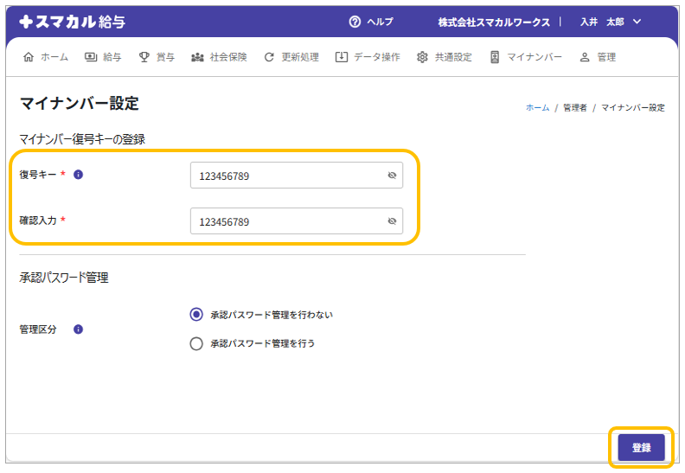685x473 pixels.
Task: Expand user dropdown 入井 太郎
Action: (611, 22)
